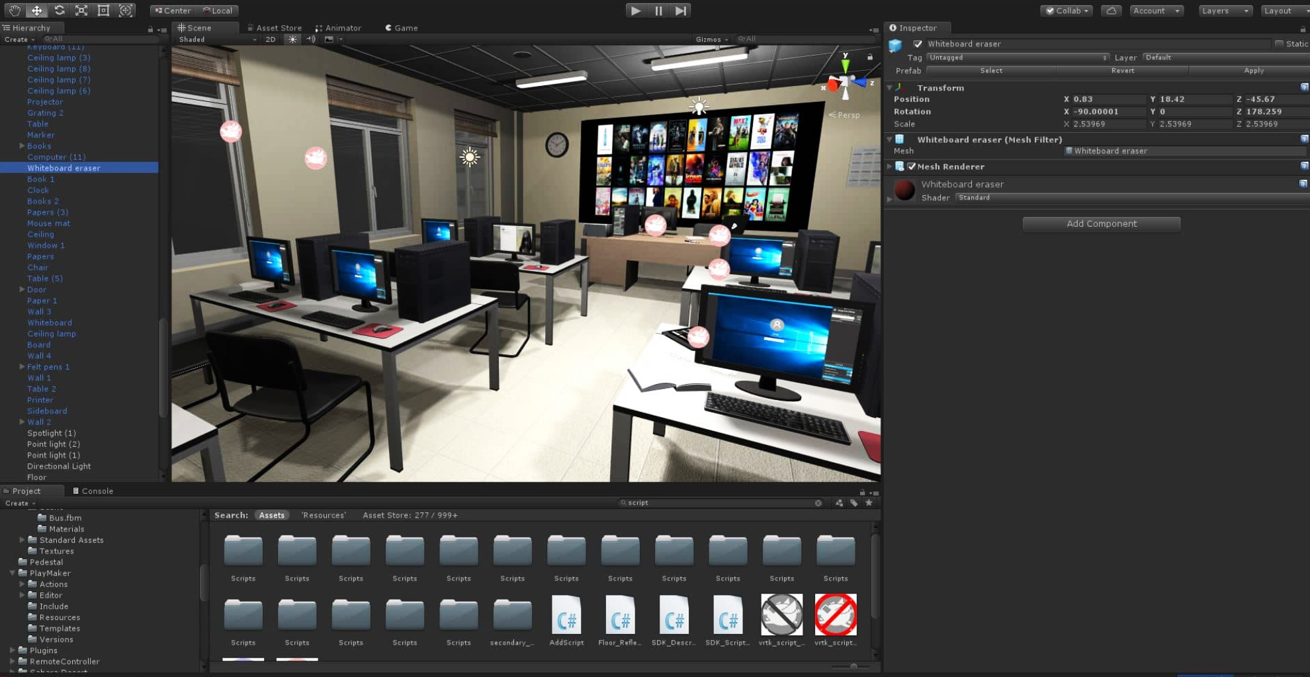Clear the Project search field
The image size is (1310, 677).
coord(818,503)
